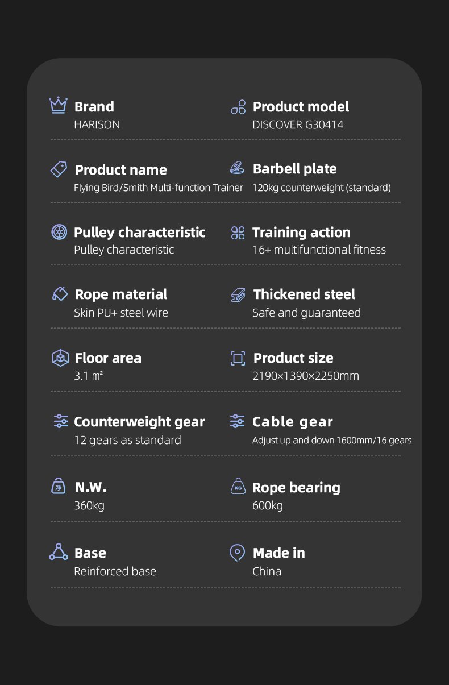Screen dimensions: 449x685
Task: Click the sliders icon beside Cable gear
Action: (x=238, y=421)
